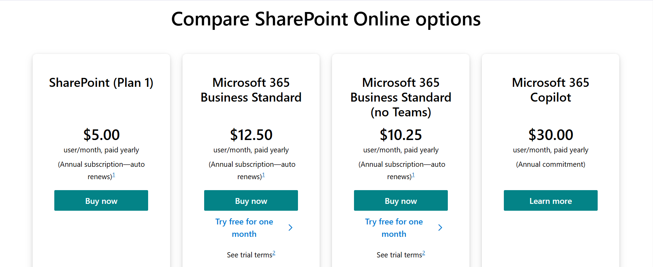
Task: Click the Microsoft 365 Copilot card title
Action: coord(551,90)
